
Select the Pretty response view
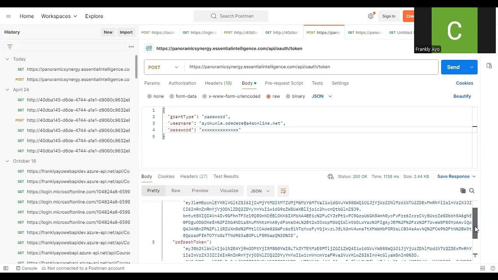pos(153,191)
